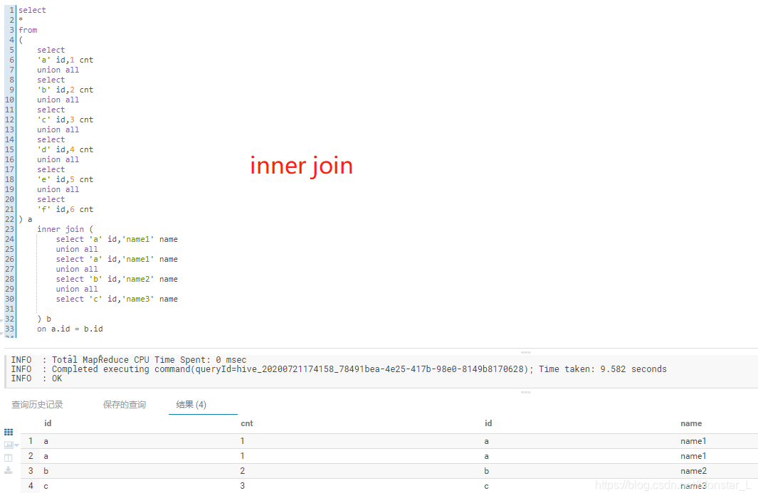This screenshot has width=758, height=498.
Task: Click gutter line number 1
Action: coord(11,10)
